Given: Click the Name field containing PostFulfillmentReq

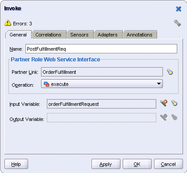Looking at the screenshot, I should pos(101,49).
